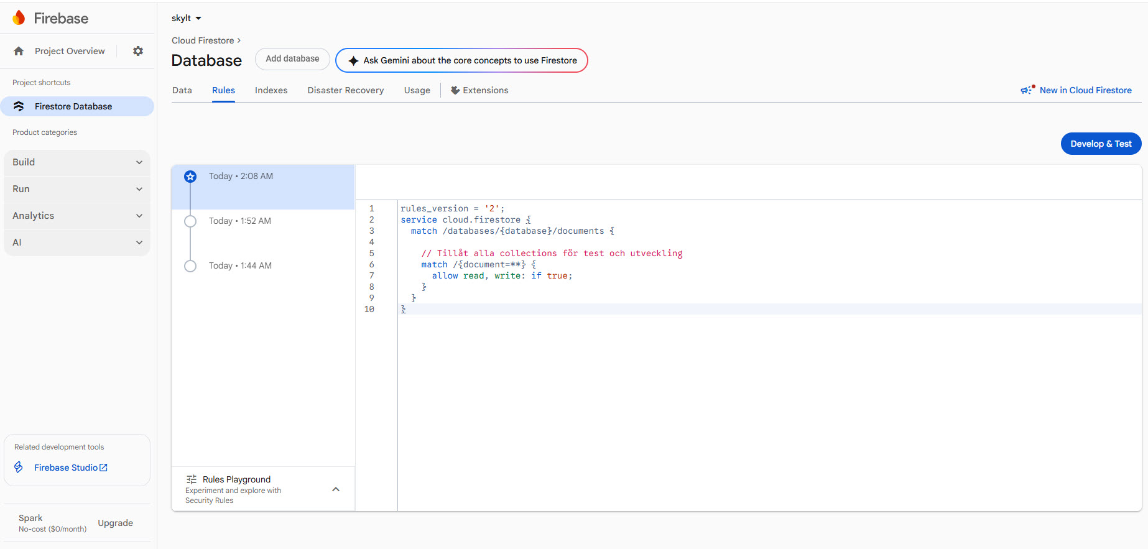Select the 1:44 AM version circle marker
The image size is (1148, 549).
190,266
